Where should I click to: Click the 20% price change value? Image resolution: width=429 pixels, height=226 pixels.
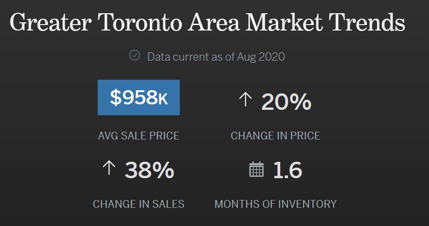coord(286,102)
